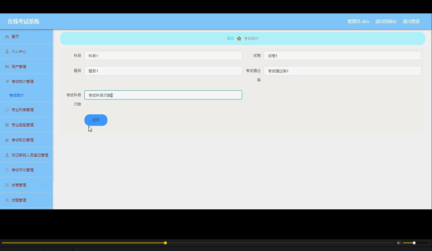Click the 首页 breadcrumb link
The image size is (432, 251).
coord(231,39)
